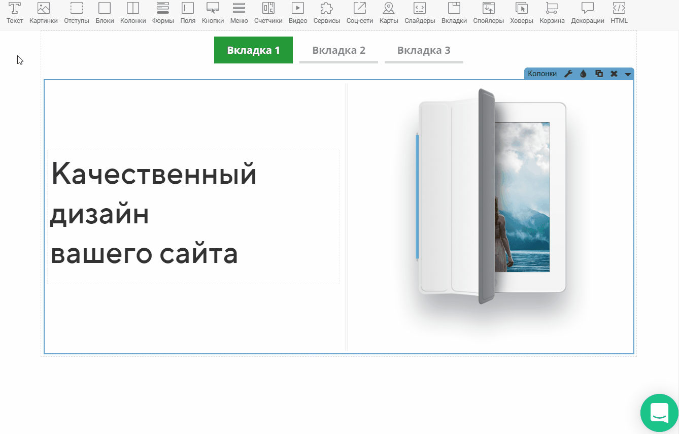Switch to Вкладка 2 tab

338,50
